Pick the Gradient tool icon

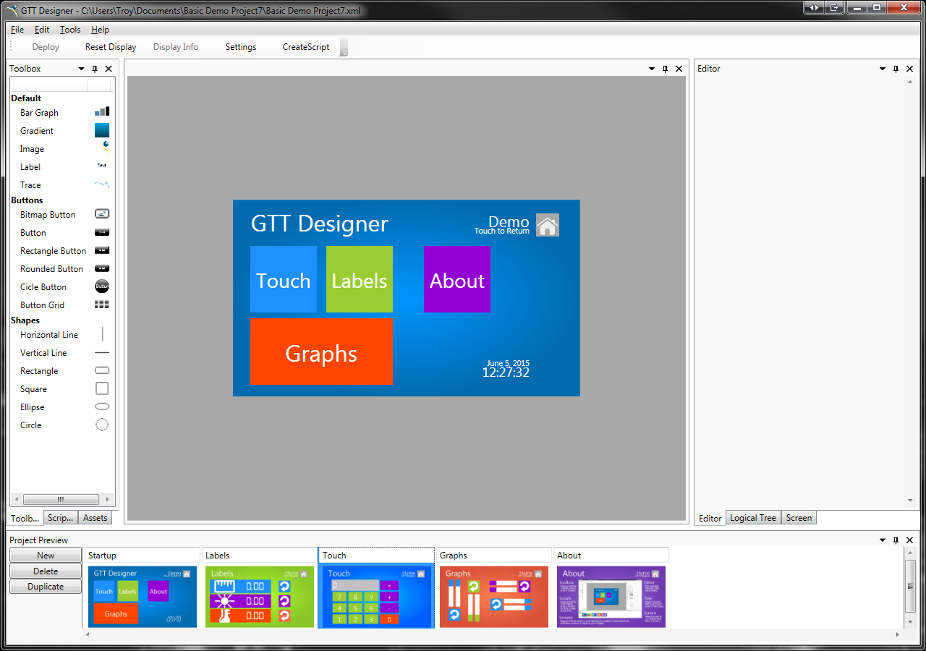tap(102, 130)
